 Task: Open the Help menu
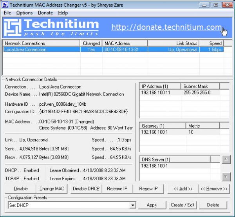pyautogui.click(x=63, y=13)
